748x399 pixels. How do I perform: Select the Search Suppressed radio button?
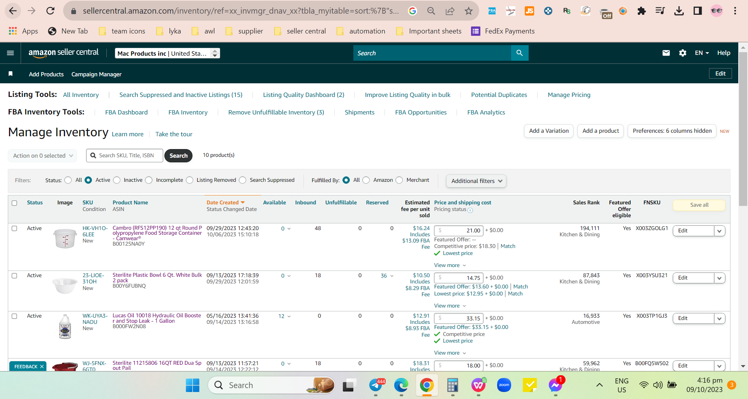pos(243,180)
